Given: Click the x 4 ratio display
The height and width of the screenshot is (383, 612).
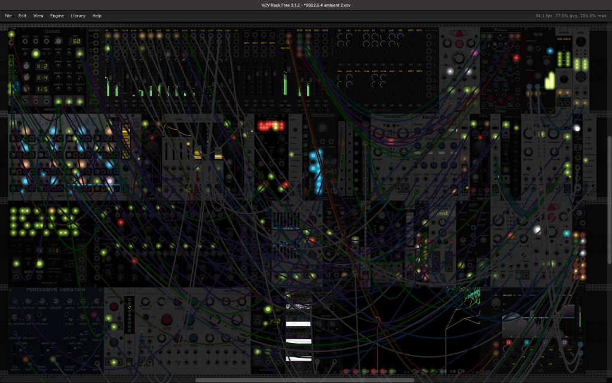Looking at the screenshot, I should click(x=42, y=78).
